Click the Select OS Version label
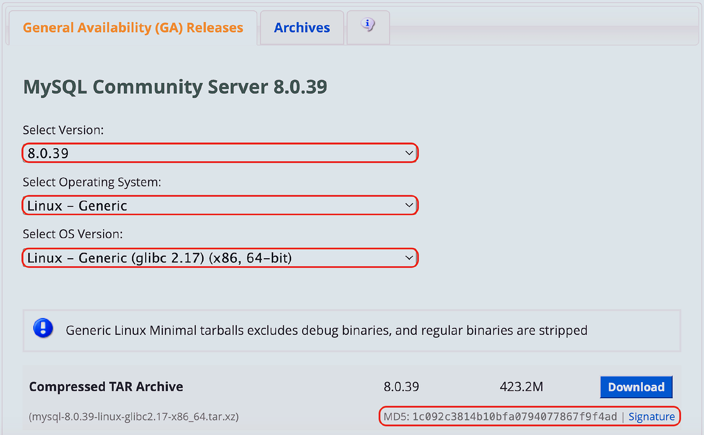This screenshot has width=704, height=435. click(x=73, y=234)
